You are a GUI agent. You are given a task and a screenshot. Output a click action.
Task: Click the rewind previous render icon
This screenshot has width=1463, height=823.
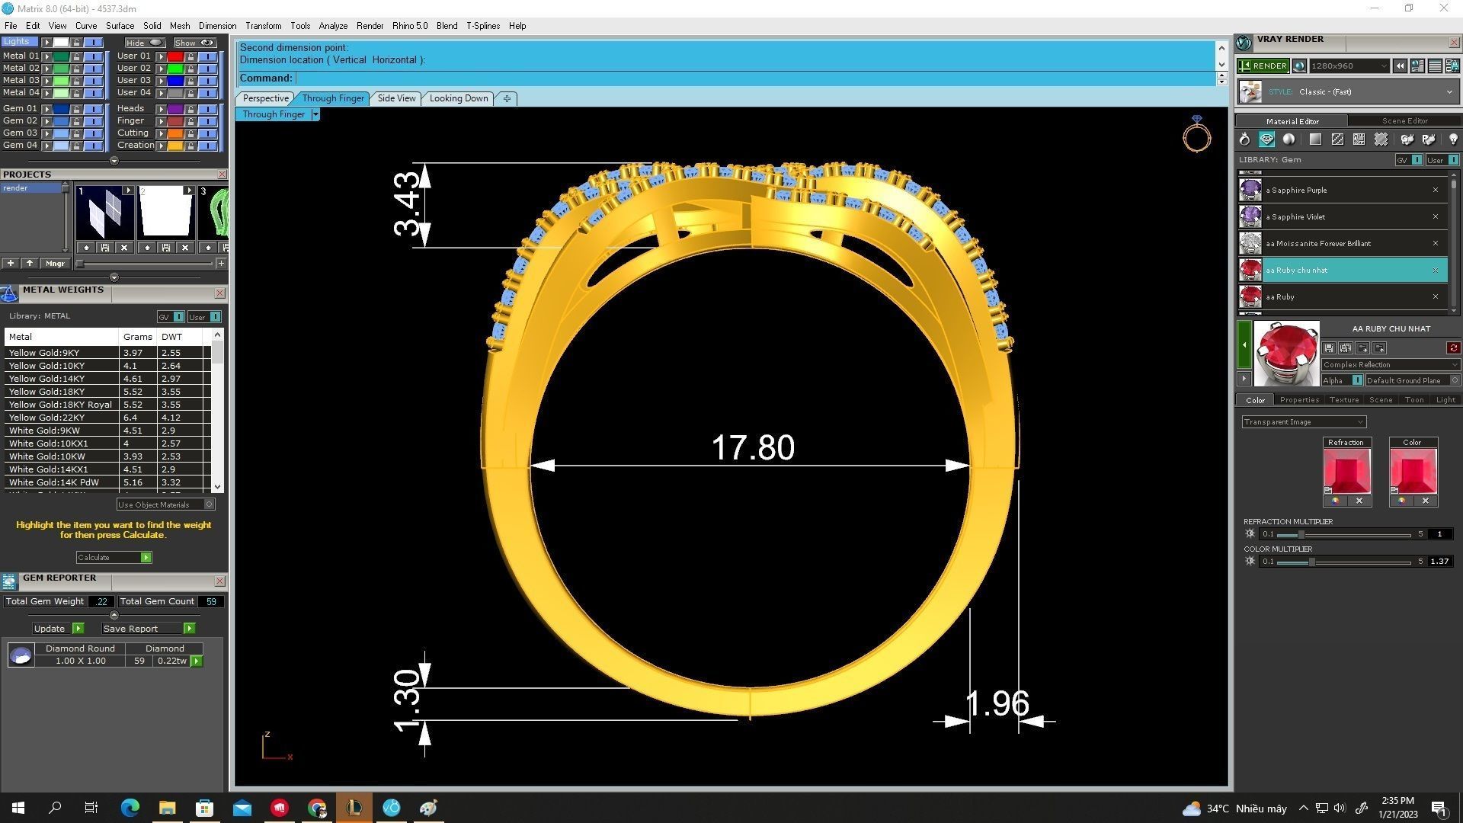[x=1400, y=66]
